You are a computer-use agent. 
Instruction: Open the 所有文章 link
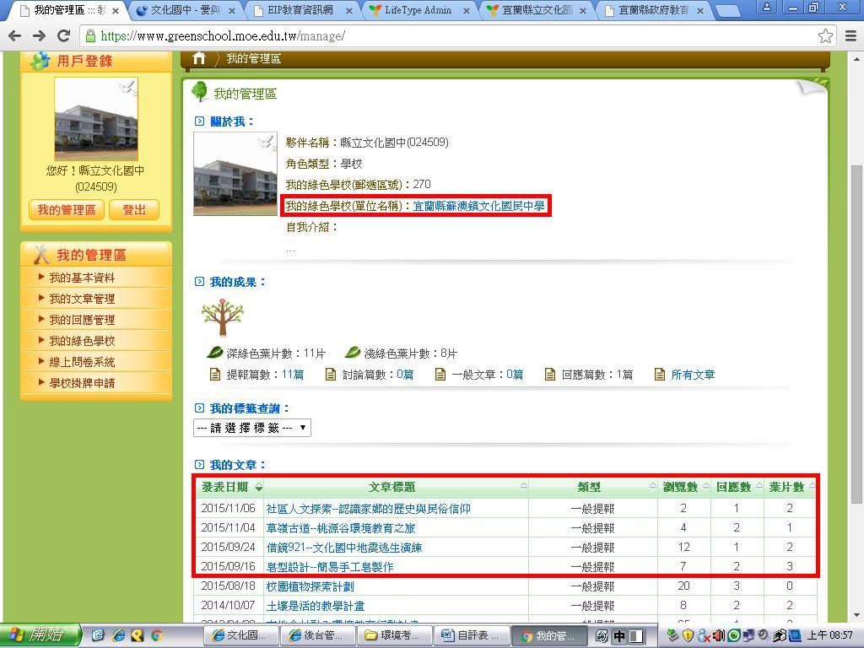(692, 375)
